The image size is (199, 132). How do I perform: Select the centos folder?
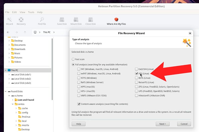[21, 104]
